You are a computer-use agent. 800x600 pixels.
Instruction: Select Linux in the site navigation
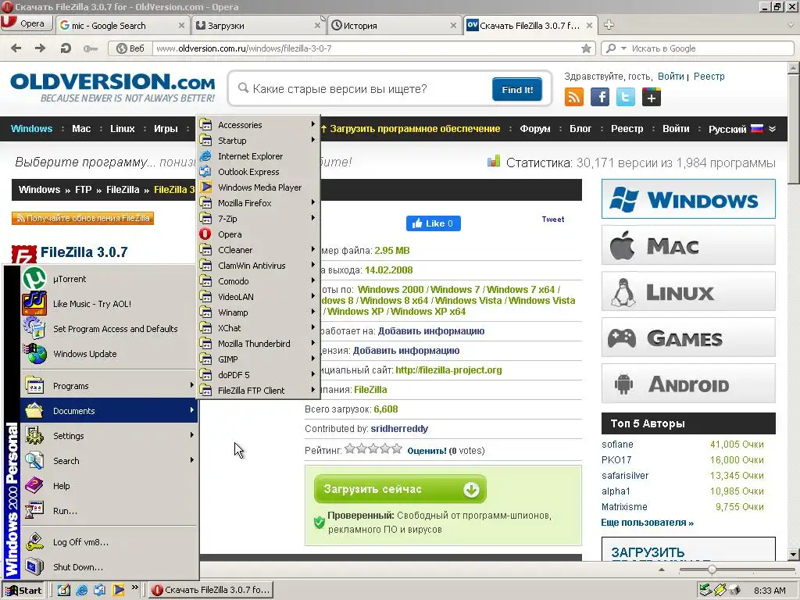[123, 129]
